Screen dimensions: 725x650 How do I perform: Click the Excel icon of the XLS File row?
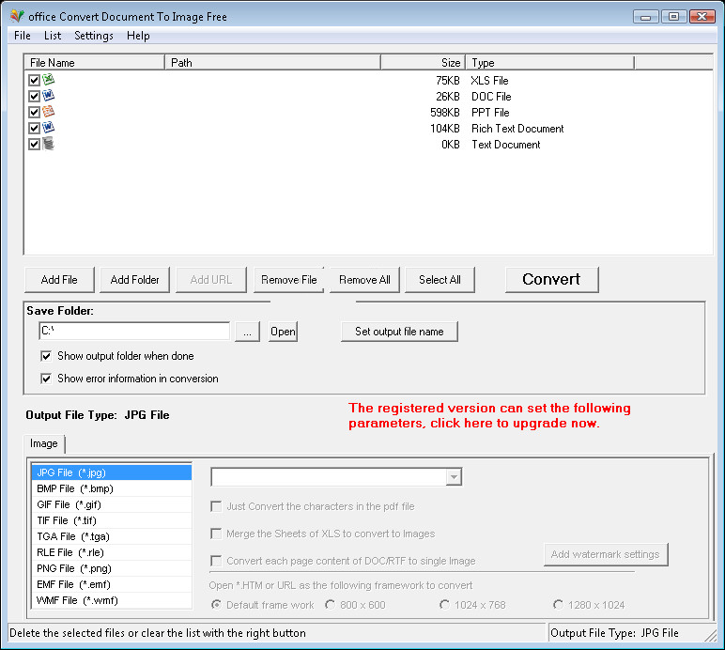[49, 80]
